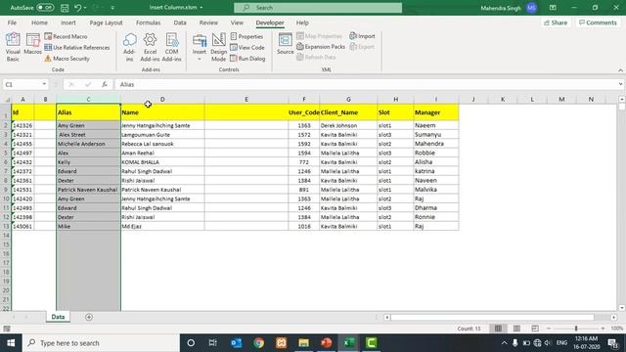Screen dimensions: 626x352
Task: Open the Page Layout tab
Action: 107,22
